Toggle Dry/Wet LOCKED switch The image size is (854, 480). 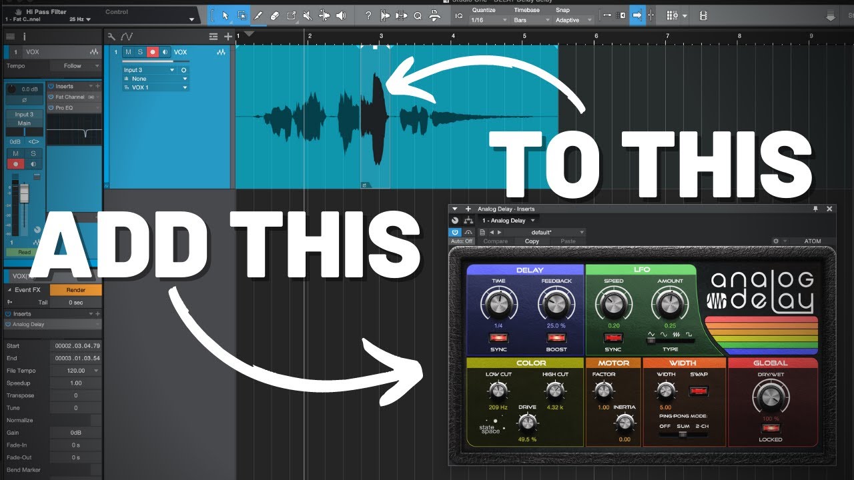pos(770,428)
